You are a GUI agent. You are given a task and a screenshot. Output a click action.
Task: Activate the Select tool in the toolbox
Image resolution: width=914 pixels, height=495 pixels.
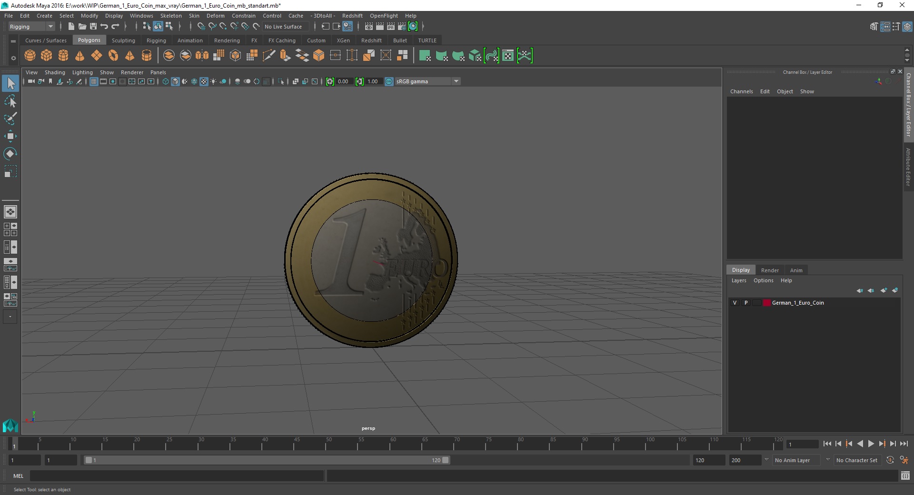(x=10, y=83)
